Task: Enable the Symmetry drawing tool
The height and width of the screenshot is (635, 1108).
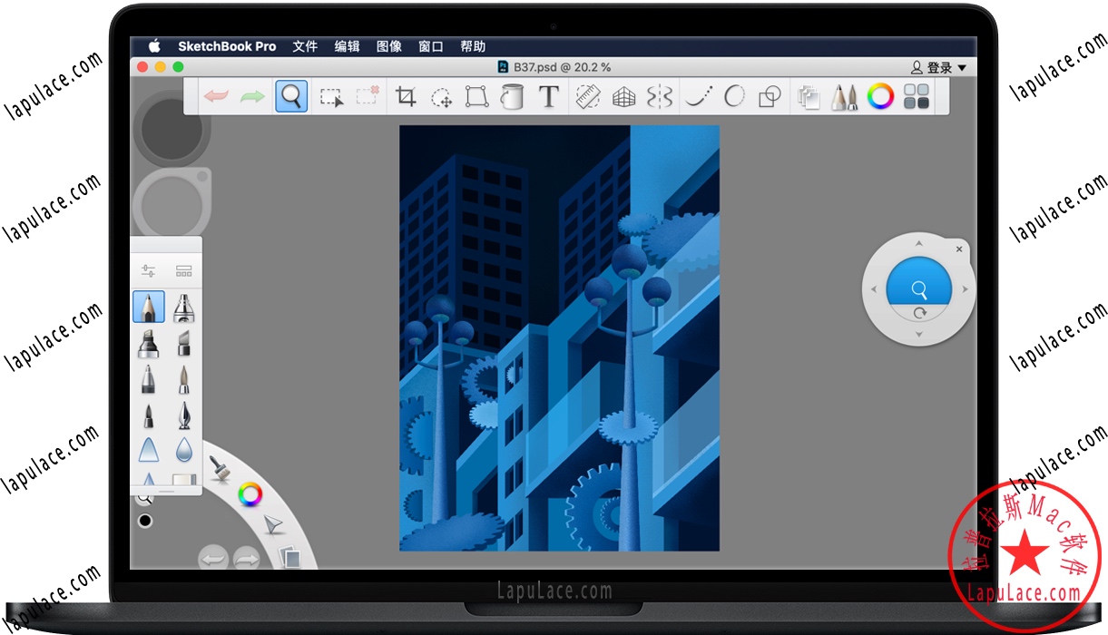Action: point(660,97)
